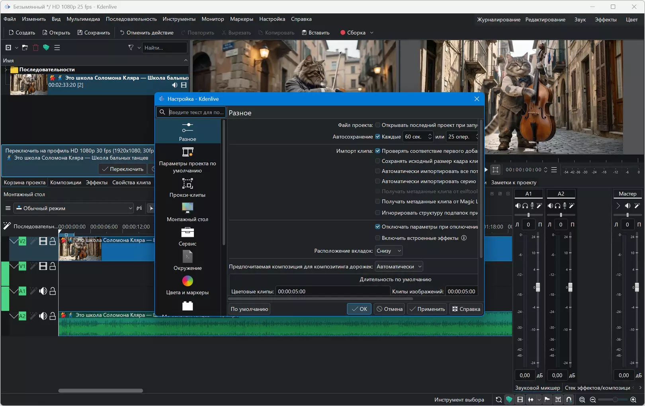Lock video track V2
The height and width of the screenshot is (406, 645).
coord(53,241)
